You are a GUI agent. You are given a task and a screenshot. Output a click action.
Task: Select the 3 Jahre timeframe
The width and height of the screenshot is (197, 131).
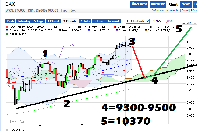coord(99,21)
